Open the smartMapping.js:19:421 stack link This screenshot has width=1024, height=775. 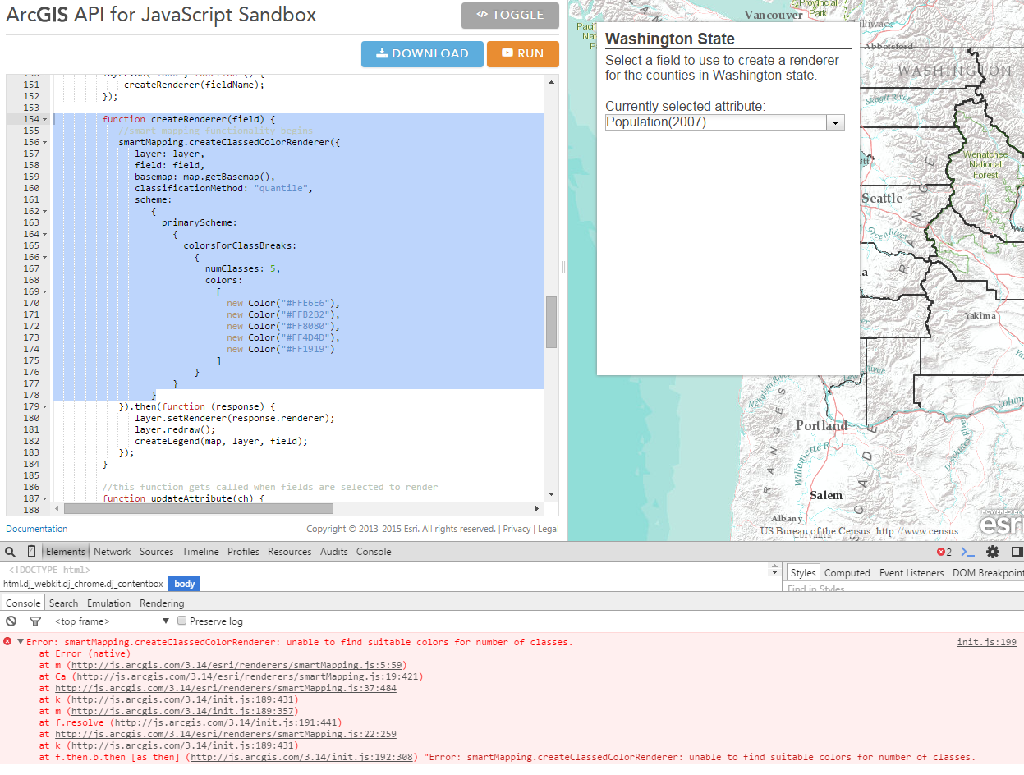point(246,676)
